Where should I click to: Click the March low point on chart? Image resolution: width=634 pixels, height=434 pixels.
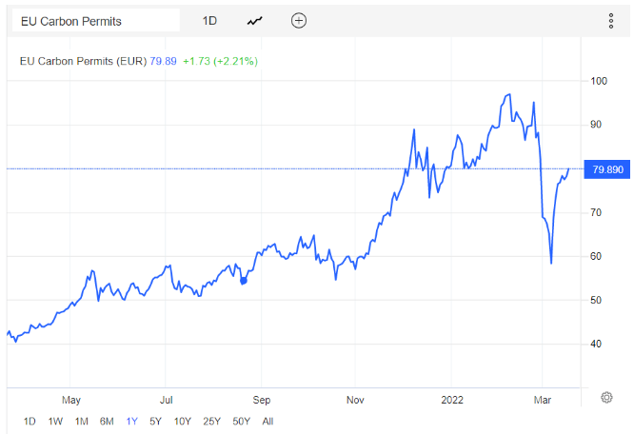pyautogui.click(x=551, y=263)
